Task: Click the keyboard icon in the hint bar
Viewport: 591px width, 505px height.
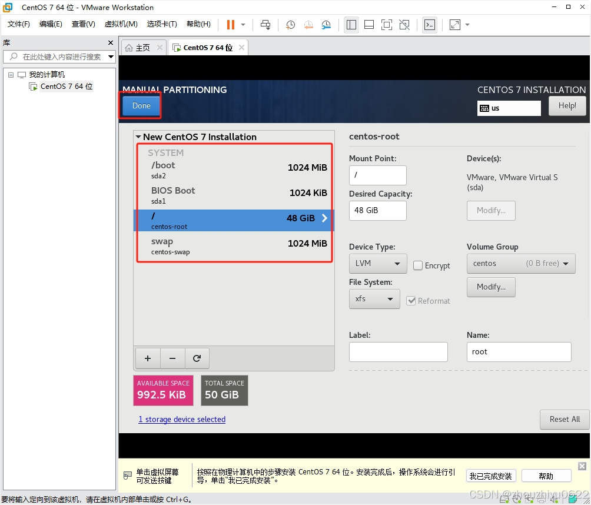Action: tap(128, 475)
